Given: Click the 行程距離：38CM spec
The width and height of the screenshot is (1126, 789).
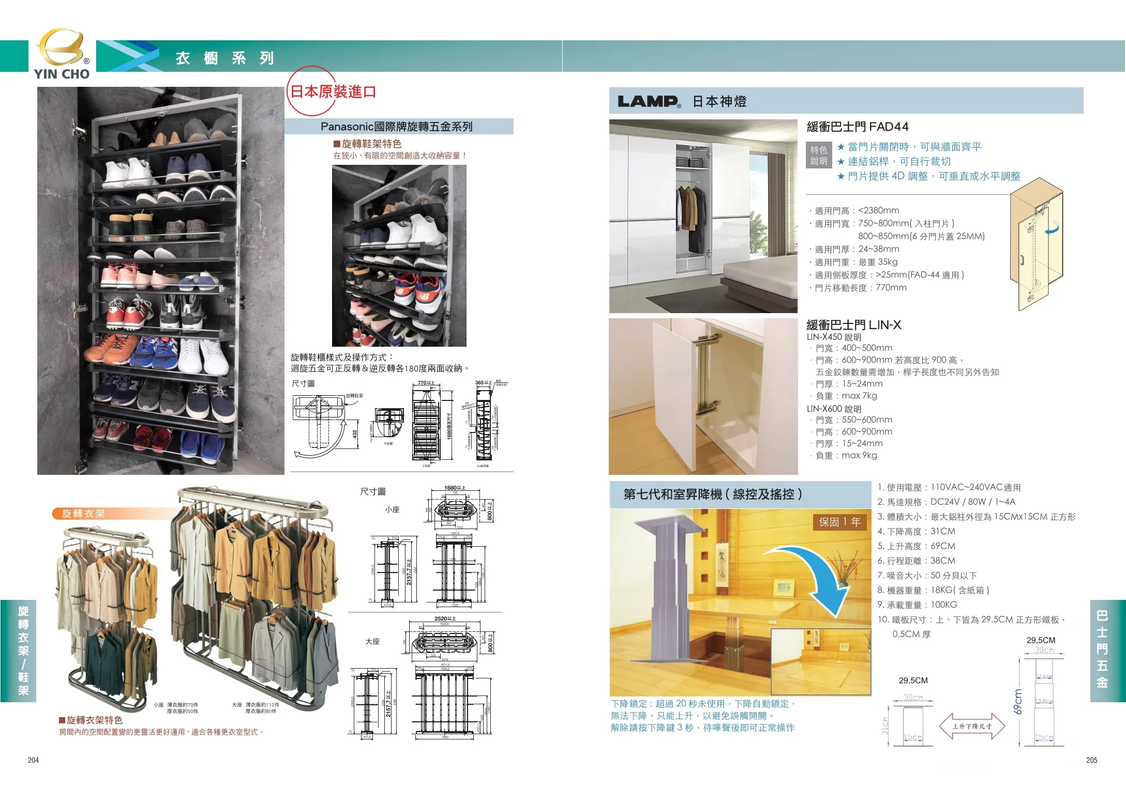Looking at the screenshot, I should click(x=917, y=561).
